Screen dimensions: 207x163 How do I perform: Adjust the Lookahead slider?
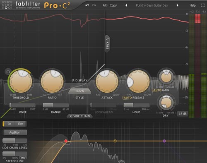[103, 105]
